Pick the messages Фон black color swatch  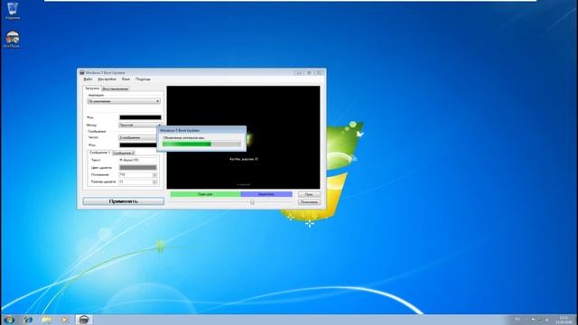(x=138, y=145)
